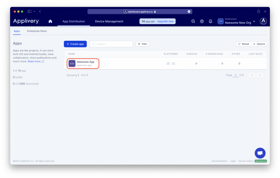Open the Safari share icon
Viewport: 280px width, 178px height.
tap(259, 11)
